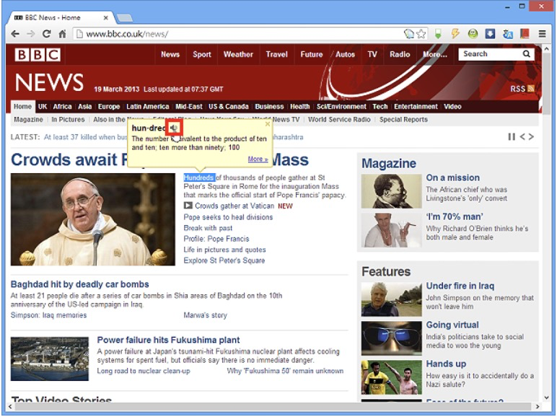Click the Pope Francis photo
The image size is (557, 417).
pos(93,219)
